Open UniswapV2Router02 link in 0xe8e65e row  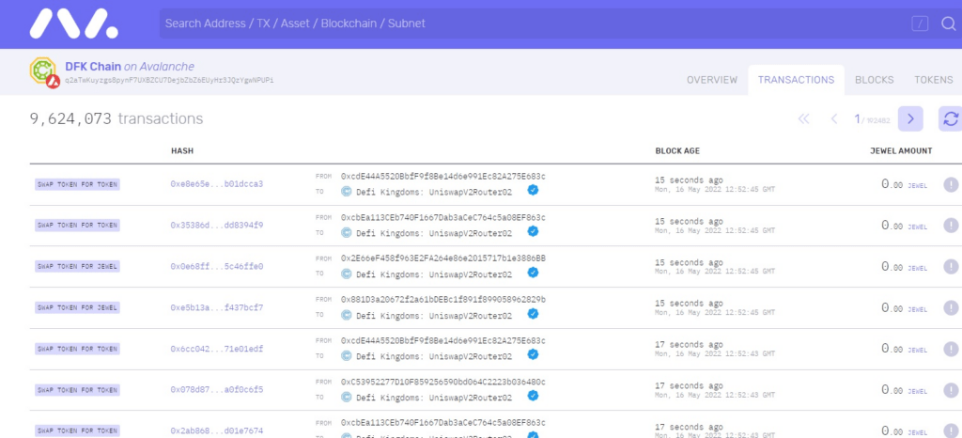(x=434, y=192)
